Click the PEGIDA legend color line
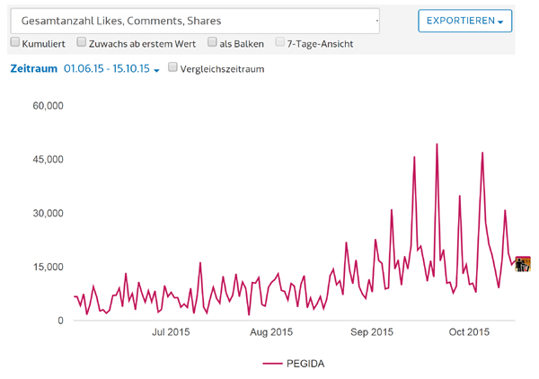This screenshot has height=379, width=539. tap(272, 364)
